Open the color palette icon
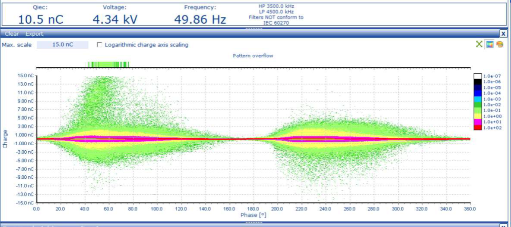This screenshot has height=227, width=511. (x=500, y=44)
